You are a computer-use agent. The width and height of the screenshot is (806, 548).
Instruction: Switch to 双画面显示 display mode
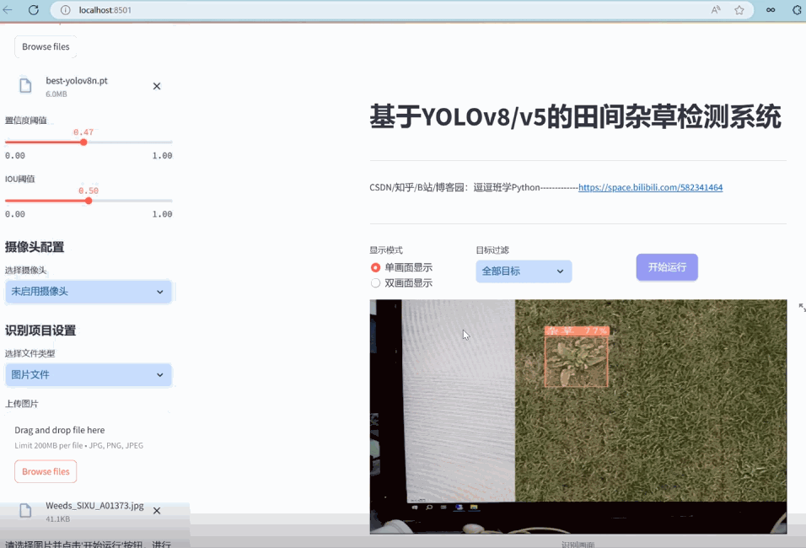pos(374,282)
